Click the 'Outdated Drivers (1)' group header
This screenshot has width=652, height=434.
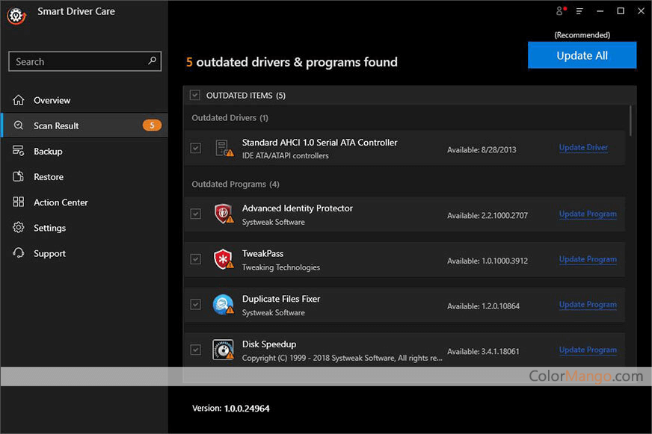pos(230,118)
